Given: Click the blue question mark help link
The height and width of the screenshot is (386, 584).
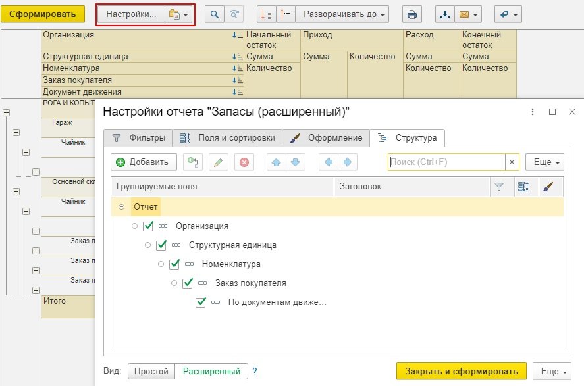Looking at the screenshot, I should click(255, 371).
